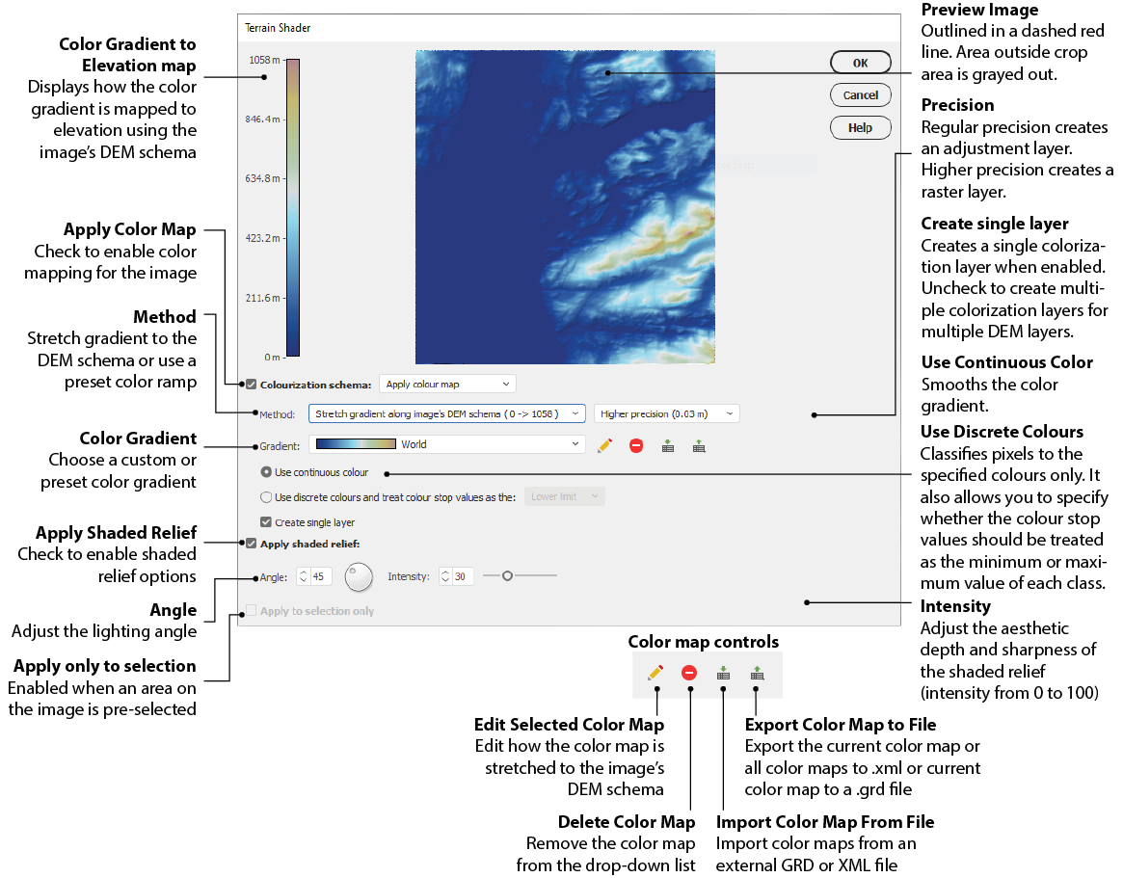1123x878 pixels.
Task: Click the red delete icon in the Color map controls legend
Action: coord(689,673)
